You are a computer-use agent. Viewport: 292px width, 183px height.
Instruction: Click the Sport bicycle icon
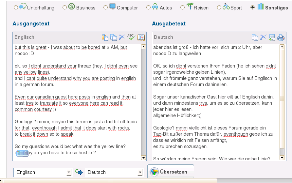[226, 7]
